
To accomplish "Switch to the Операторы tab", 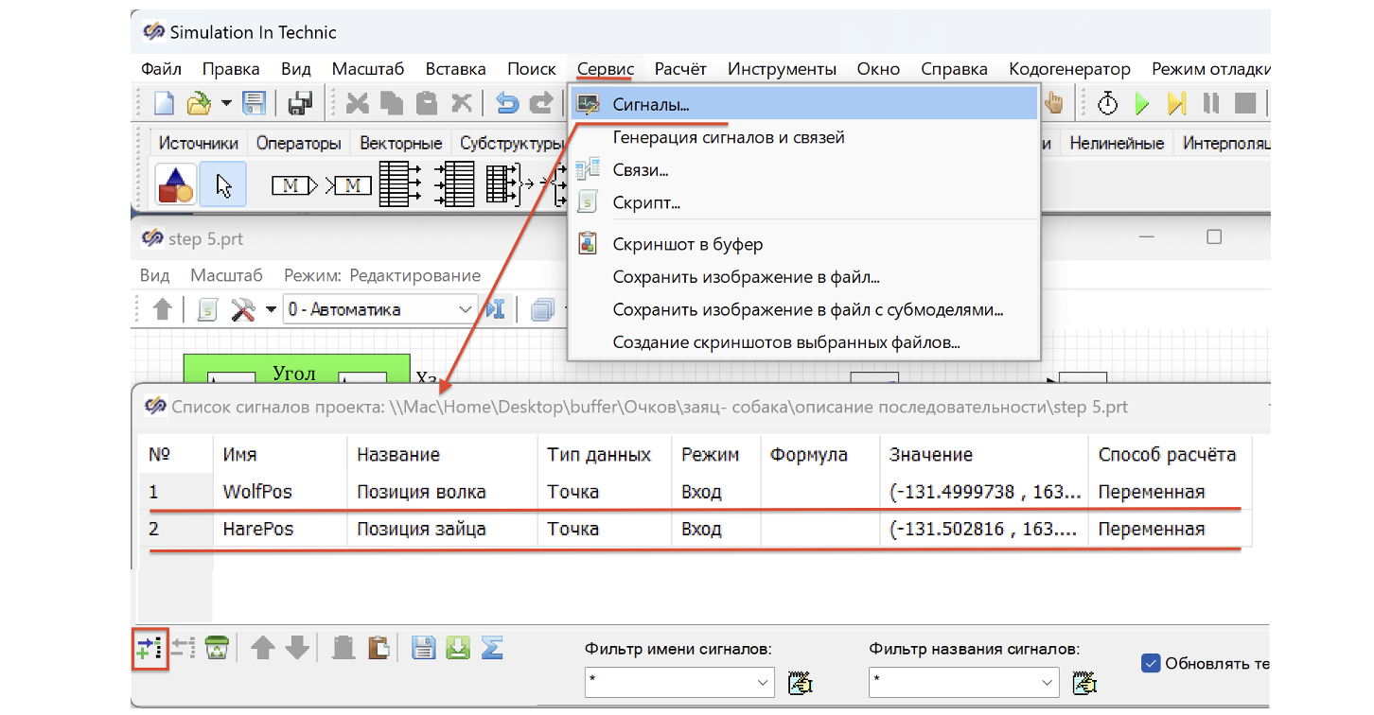I will [298, 144].
